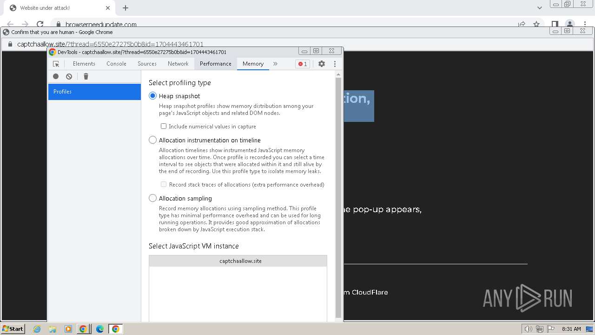Toggle the Chrome side panel icon

click(x=555, y=24)
